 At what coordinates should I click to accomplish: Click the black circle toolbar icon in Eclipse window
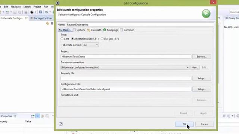pos(32,12)
